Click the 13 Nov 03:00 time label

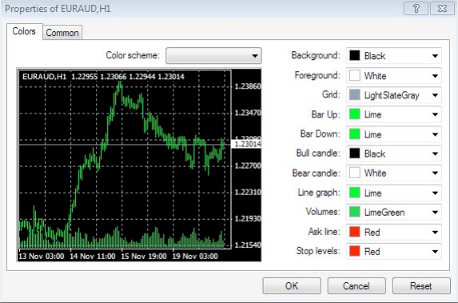coord(42,257)
